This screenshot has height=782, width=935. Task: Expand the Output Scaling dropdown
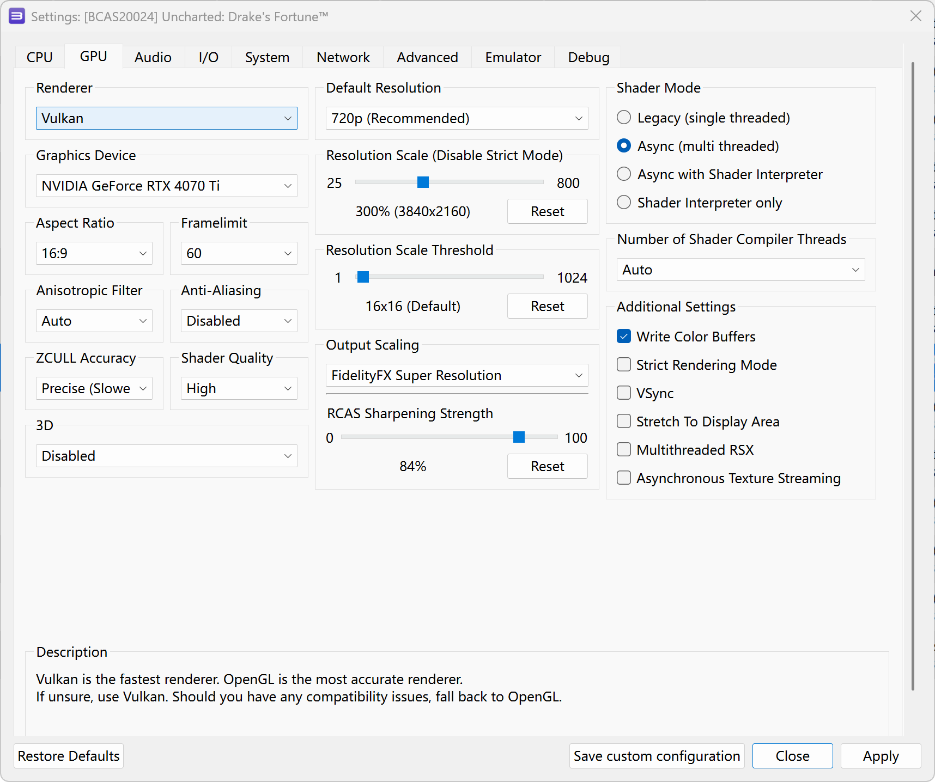pos(457,375)
